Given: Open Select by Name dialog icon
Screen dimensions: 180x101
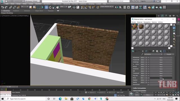Looking at the screenshot, I should (x=34, y=7).
